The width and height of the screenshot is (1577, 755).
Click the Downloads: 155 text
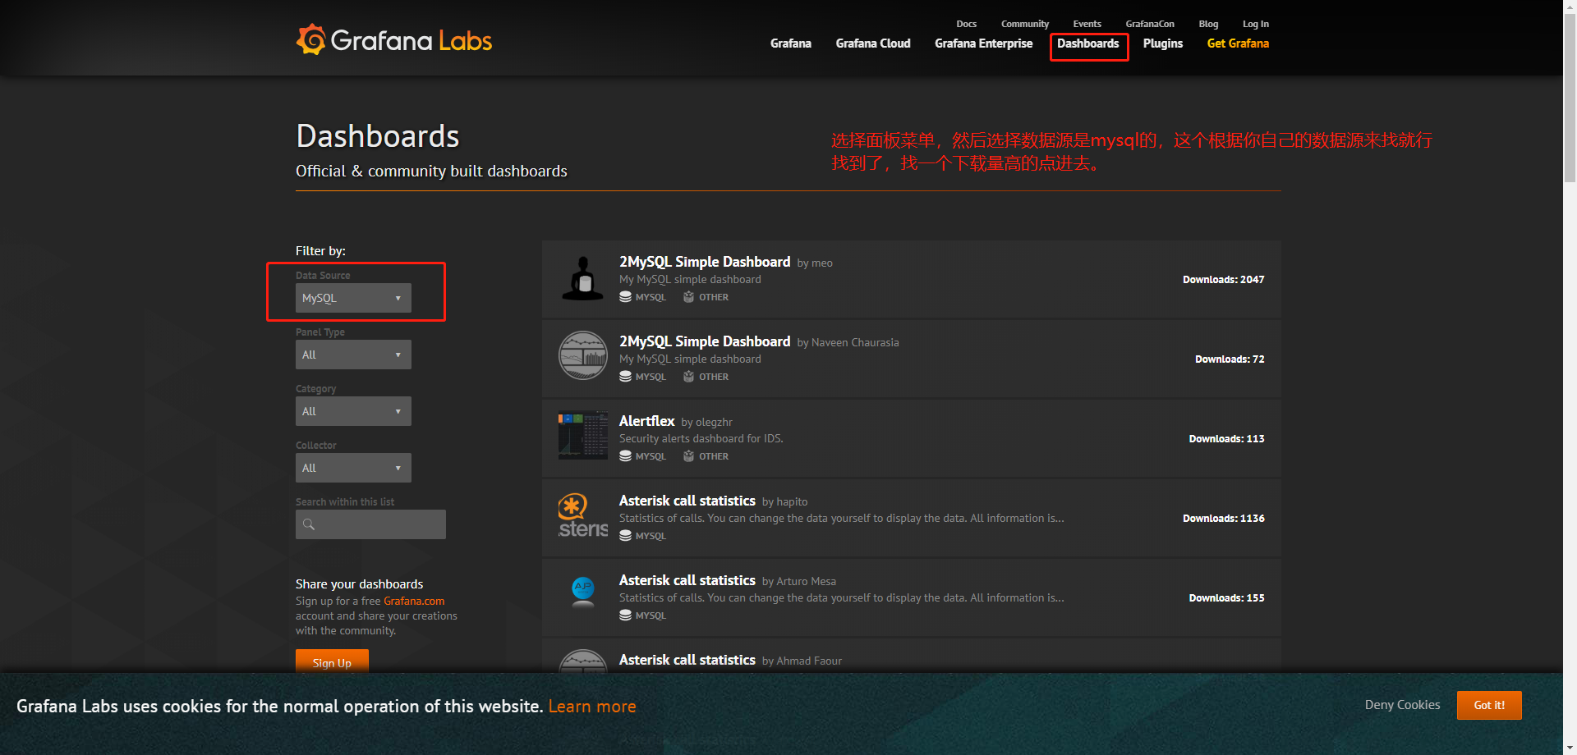pos(1227,598)
